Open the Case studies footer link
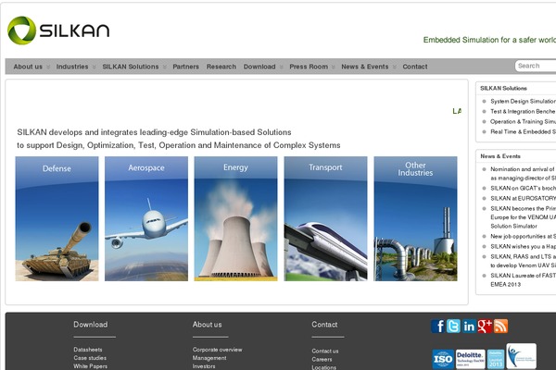Image resolution: width=556 pixels, height=370 pixels. coord(90,358)
